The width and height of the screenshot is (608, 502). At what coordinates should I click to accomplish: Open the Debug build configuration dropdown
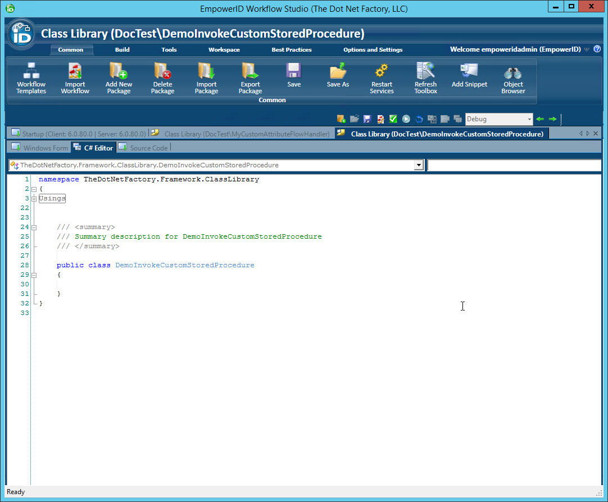tap(529, 118)
